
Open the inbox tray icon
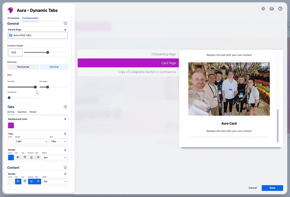click(x=272, y=9)
